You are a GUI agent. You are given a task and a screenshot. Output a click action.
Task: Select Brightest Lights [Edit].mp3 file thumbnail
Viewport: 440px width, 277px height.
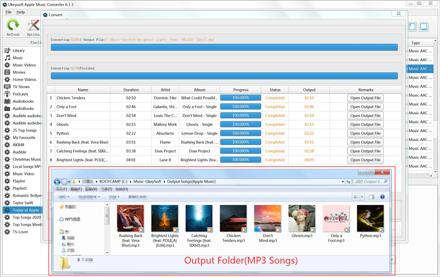coord(165,219)
